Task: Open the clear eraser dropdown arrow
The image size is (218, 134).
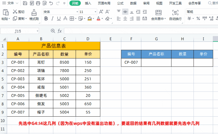Action: pyautogui.click(x=111, y=18)
